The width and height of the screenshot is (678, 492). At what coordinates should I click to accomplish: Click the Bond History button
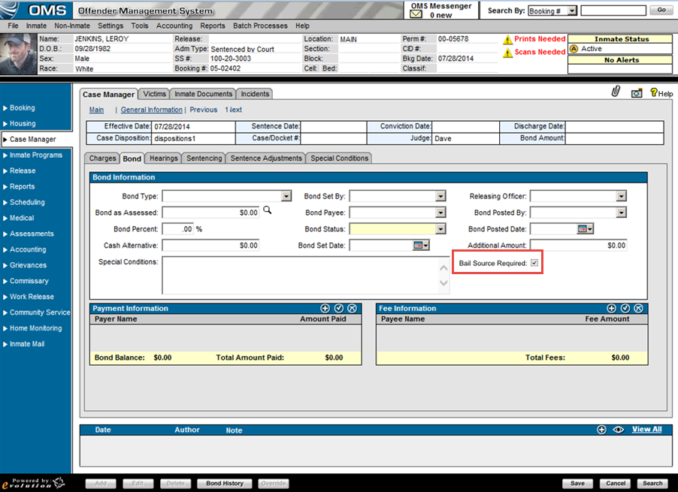point(225,483)
